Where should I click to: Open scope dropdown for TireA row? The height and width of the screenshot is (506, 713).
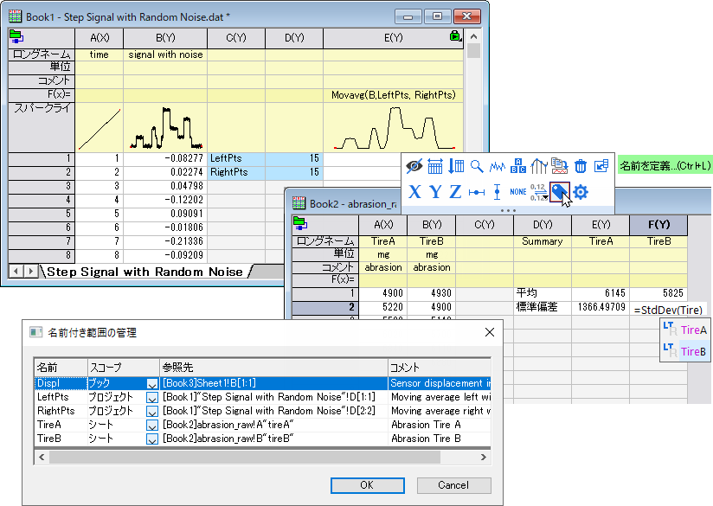[x=152, y=426]
